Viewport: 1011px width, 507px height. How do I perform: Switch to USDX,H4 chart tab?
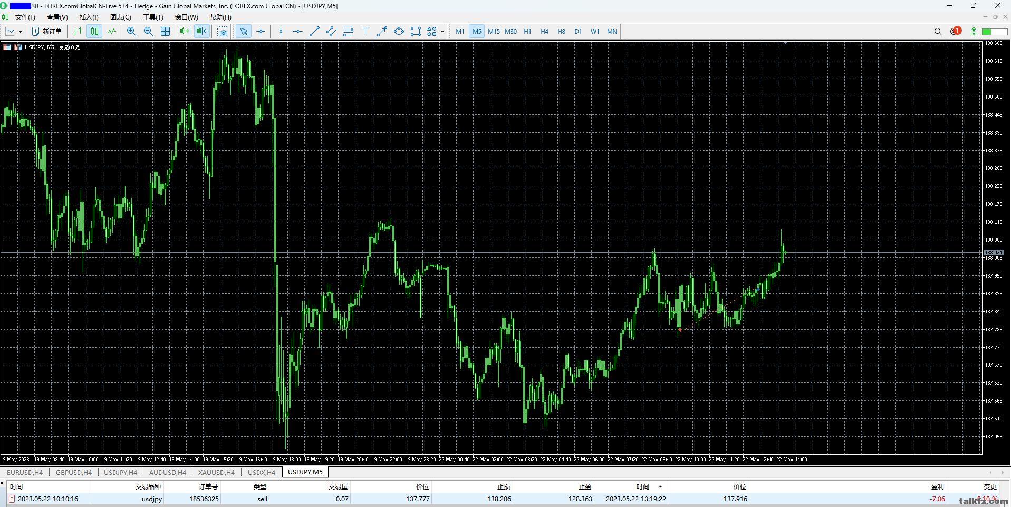pos(262,472)
